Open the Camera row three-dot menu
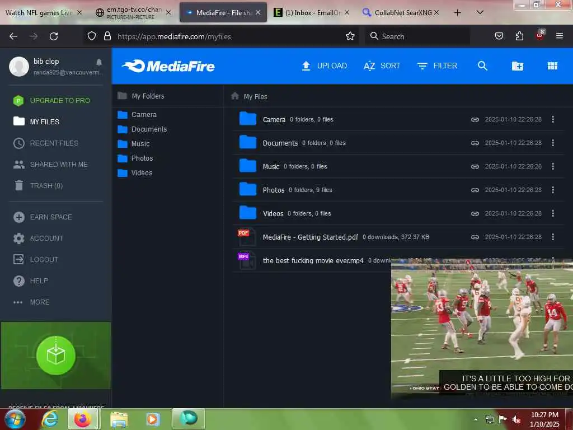The width and height of the screenshot is (573, 430). pyautogui.click(x=552, y=119)
